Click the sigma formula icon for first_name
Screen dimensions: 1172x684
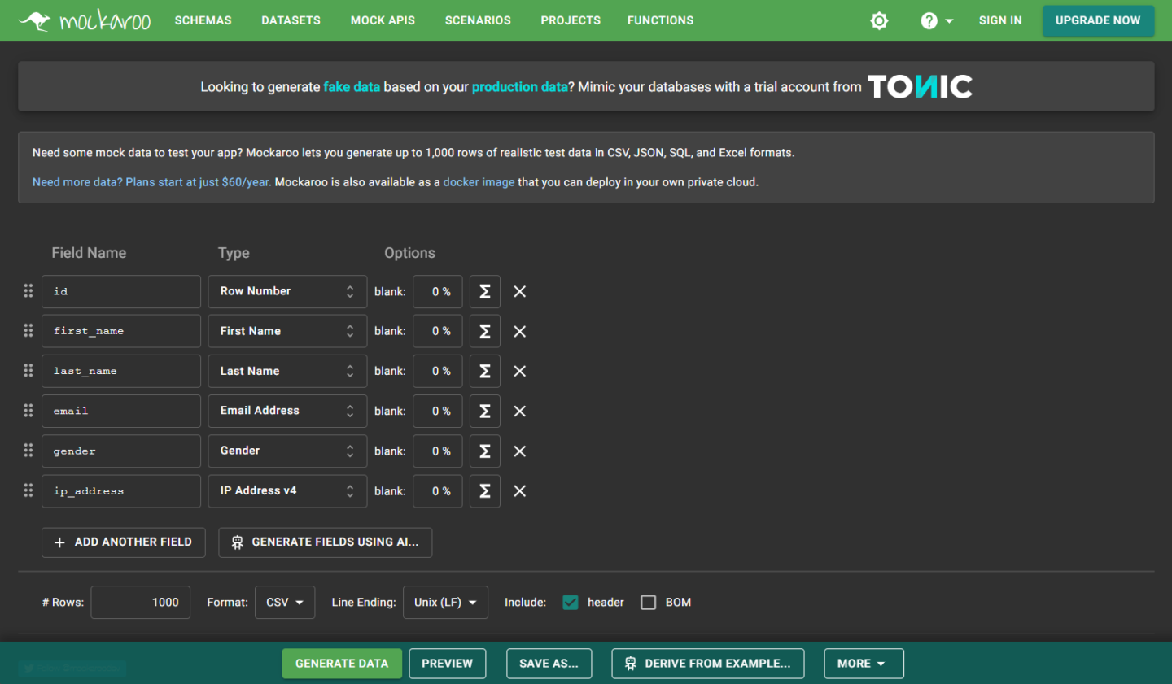tap(485, 331)
